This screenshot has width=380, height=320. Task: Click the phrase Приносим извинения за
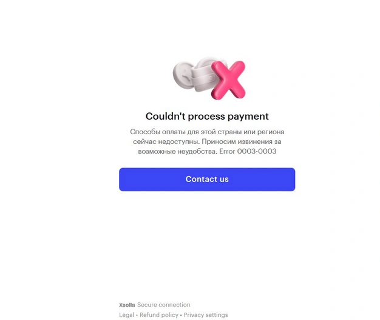pos(242,141)
